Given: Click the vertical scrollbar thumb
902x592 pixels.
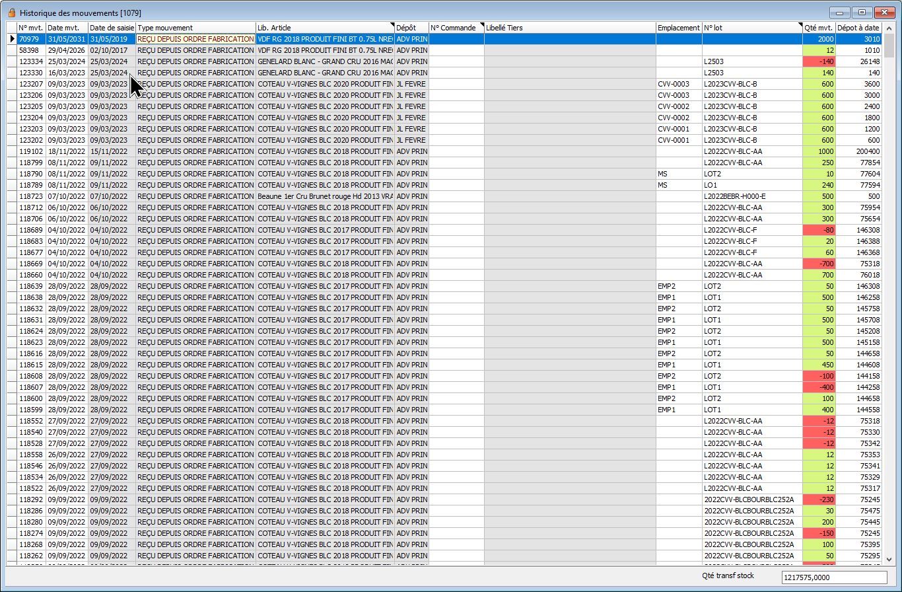Looking at the screenshot, I should point(889,46).
